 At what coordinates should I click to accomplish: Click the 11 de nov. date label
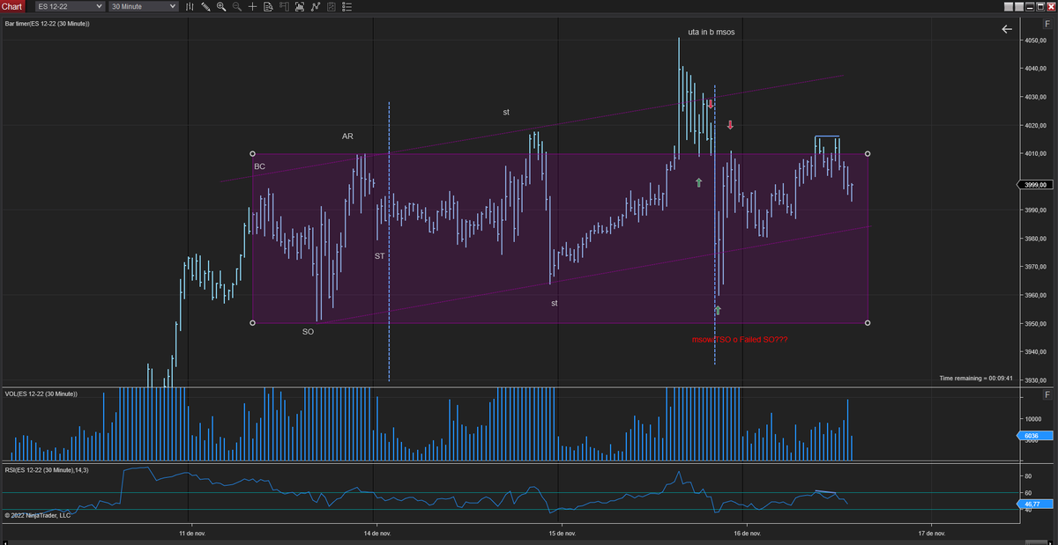tap(191, 534)
